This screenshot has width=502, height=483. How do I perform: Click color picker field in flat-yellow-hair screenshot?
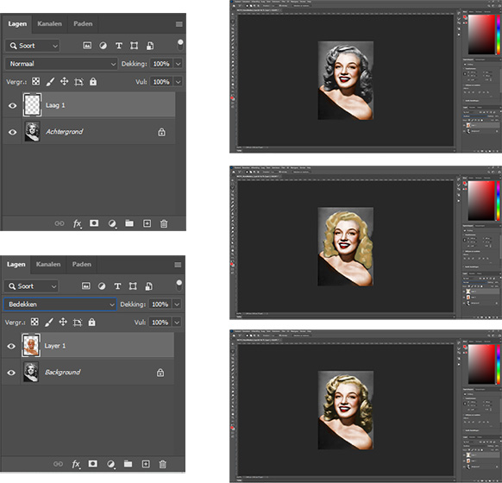point(481,200)
